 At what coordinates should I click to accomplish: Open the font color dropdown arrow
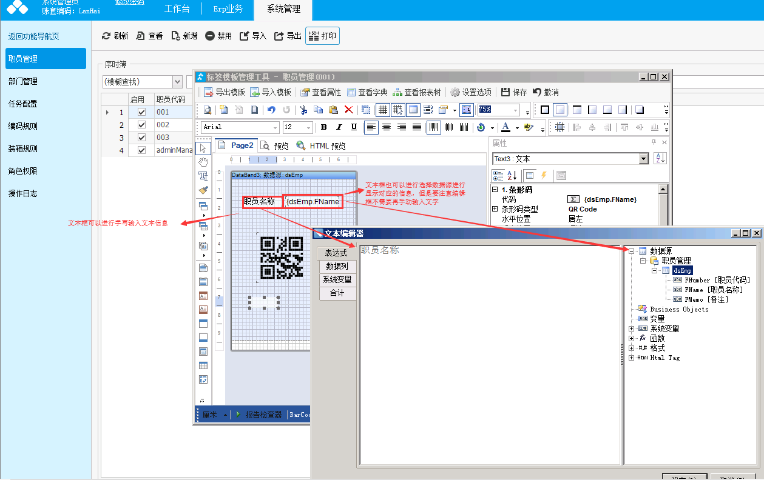click(516, 128)
